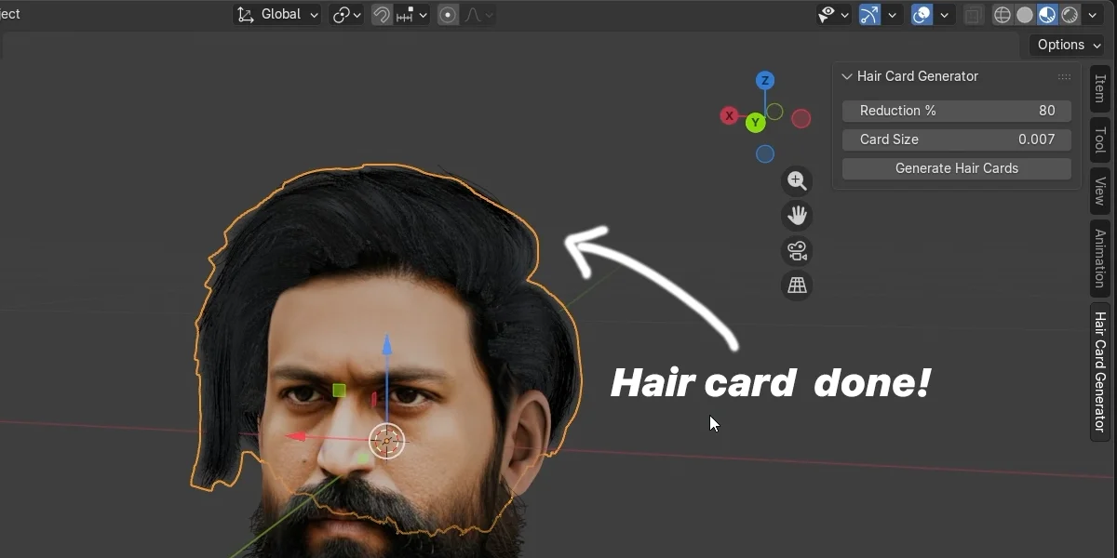This screenshot has width=1117, height=558.
Task: Switch to wireframe viewport shading
Action: click(1002, 14)
